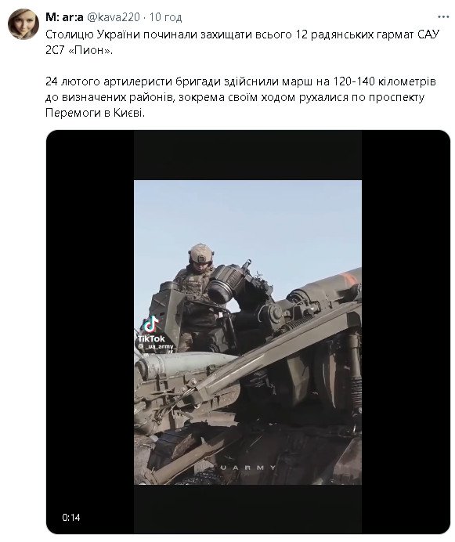This screenshot has width=455, height=542.
Task: Open the tweet permalink via the 10 год timestamp
Action: click(165, 17)
